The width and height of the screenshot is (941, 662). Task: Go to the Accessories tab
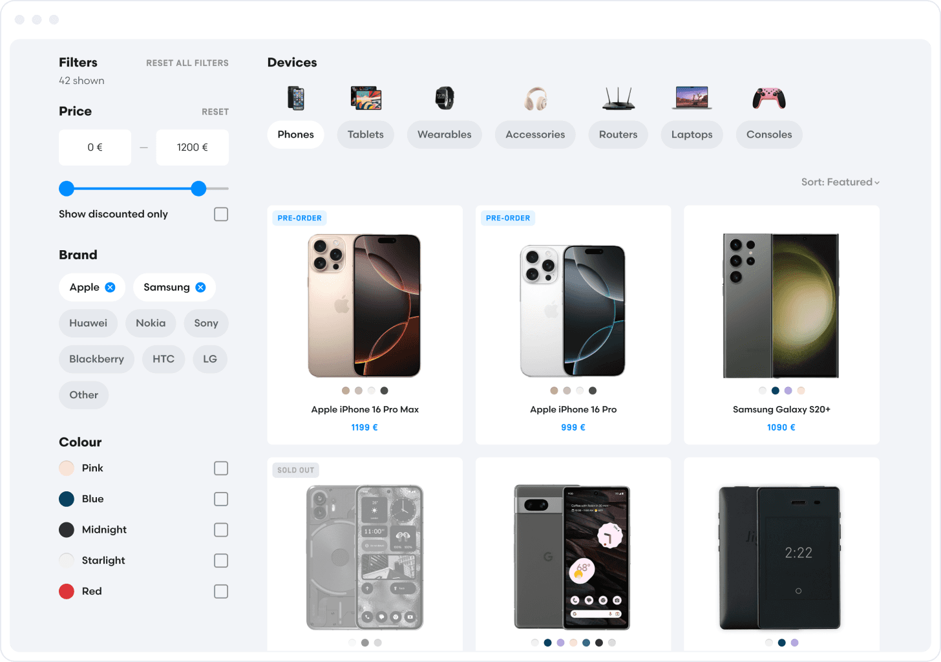click(x=535, y=134)
